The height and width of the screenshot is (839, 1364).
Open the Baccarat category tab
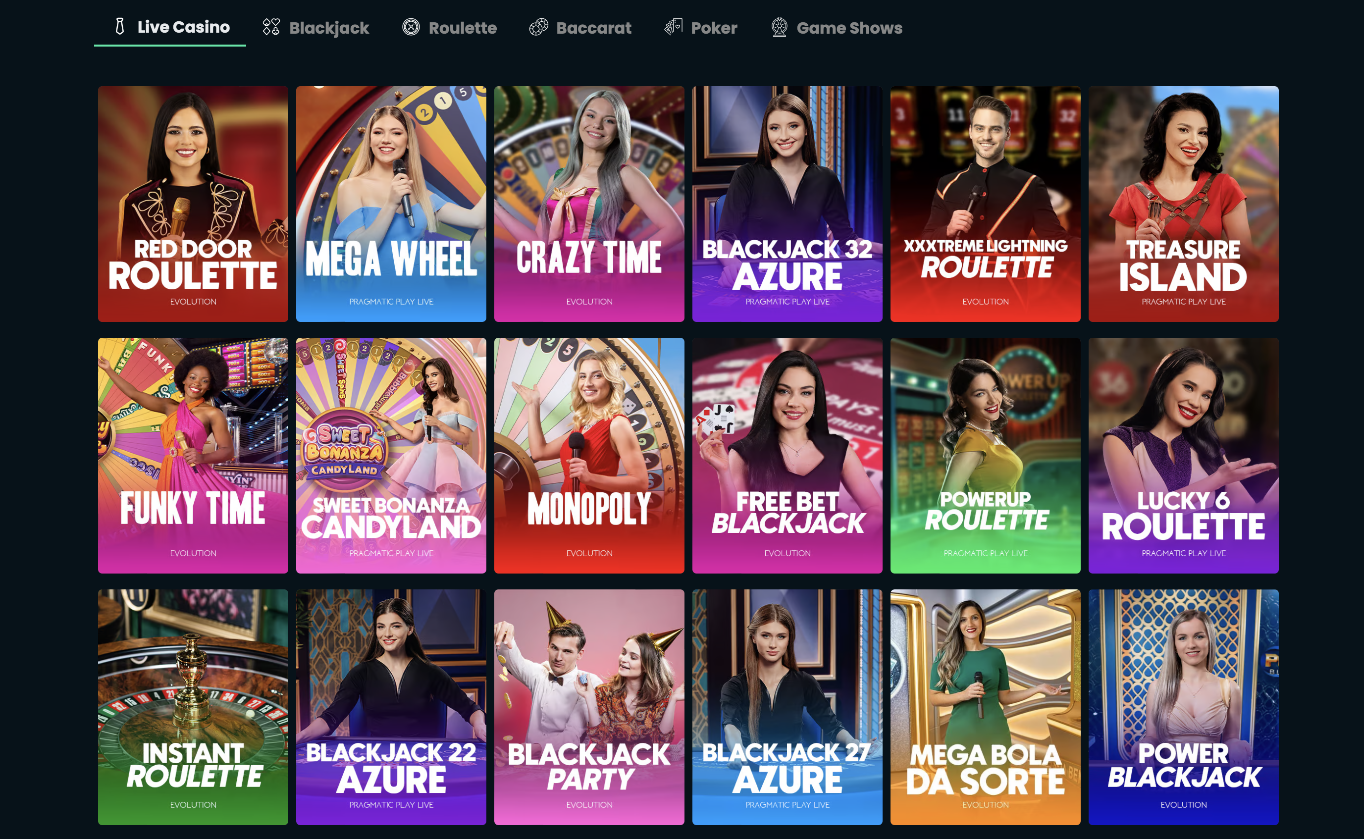click(x=580, y=28)
